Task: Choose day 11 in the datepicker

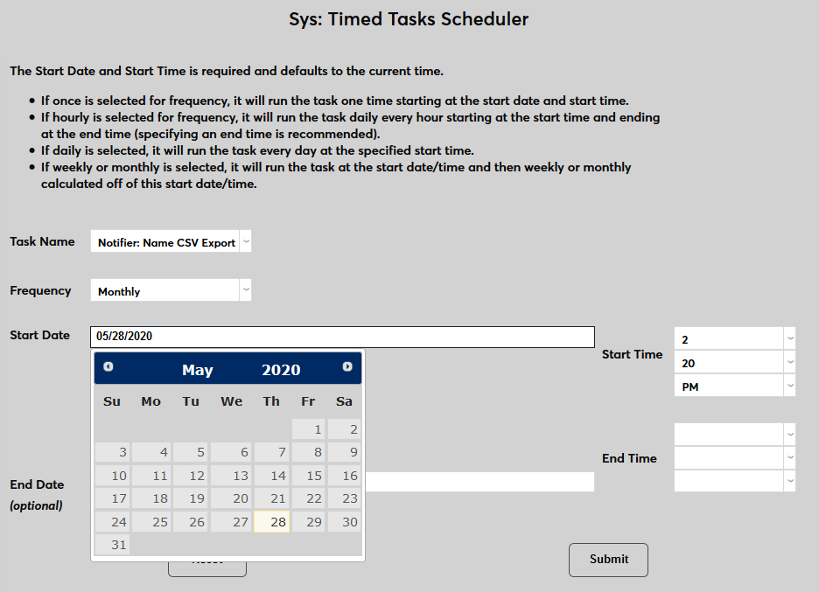Action: click(x=151, y=476)
